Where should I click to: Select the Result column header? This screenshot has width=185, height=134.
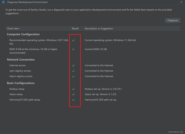(x=75, y=29)
